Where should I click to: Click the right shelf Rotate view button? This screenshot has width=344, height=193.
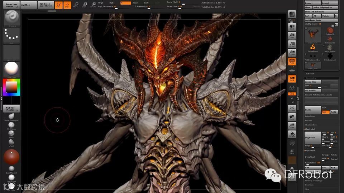point(292,134)
